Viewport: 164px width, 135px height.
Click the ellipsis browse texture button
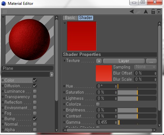click(x=151, y=61)
